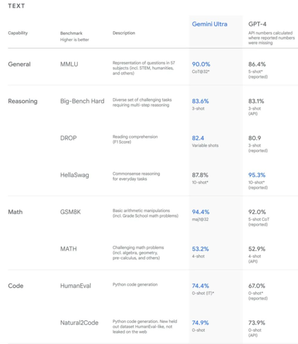Click GPT-4's 95.3% HellaSwag score
298x344 pixels.
(x=258, y=175)
